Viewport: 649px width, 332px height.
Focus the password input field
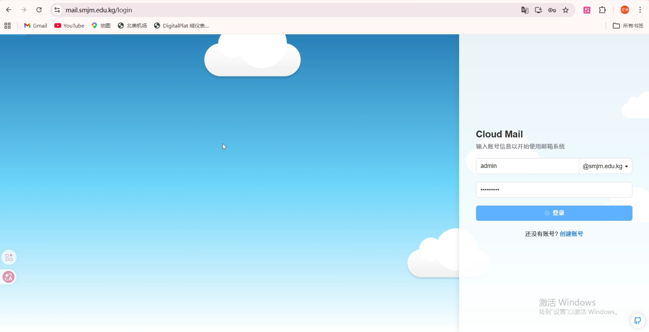click(x=554, y=190)
